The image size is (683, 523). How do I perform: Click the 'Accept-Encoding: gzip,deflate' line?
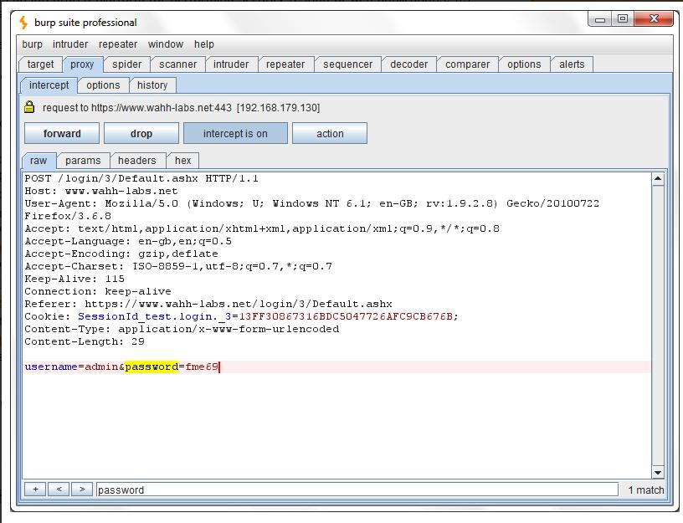(x=121, y=254)
